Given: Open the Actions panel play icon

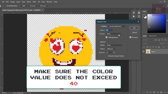Looking at the screenshot, I should [134, 16].
